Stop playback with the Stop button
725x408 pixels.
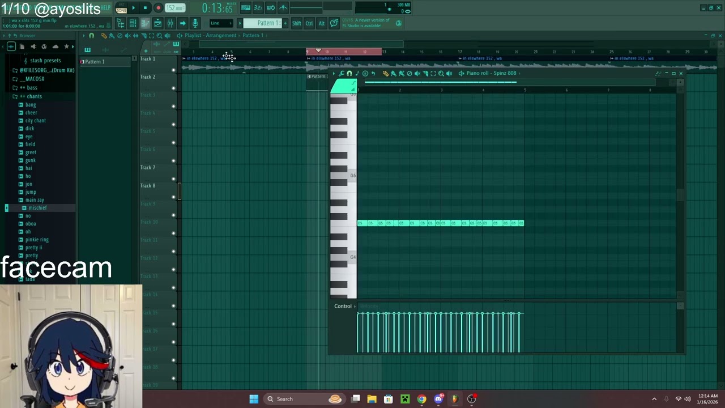pos(145,8)
